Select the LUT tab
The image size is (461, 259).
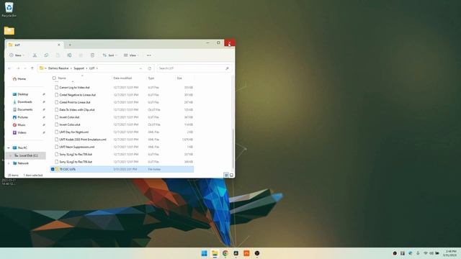click(35, 45)
